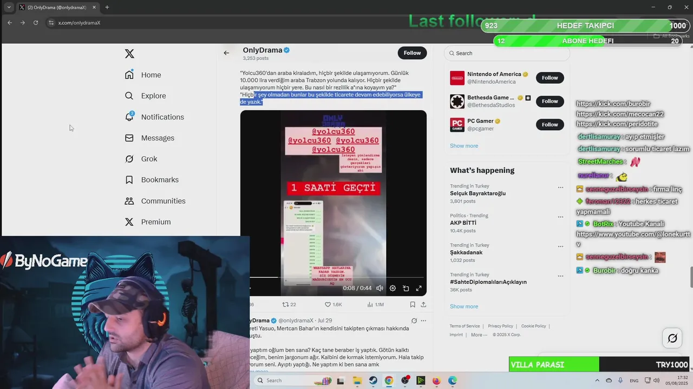Click the X search input field
The image size is (693, 389).
[x=507, y=53]
